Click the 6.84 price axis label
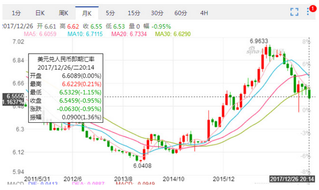 pos(18,60)
